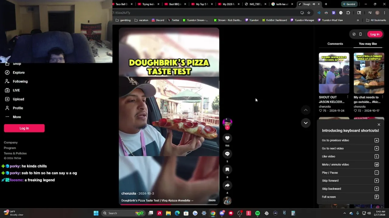Open Spotify from the taskbar
389x218 pixels.
[257, 213]
